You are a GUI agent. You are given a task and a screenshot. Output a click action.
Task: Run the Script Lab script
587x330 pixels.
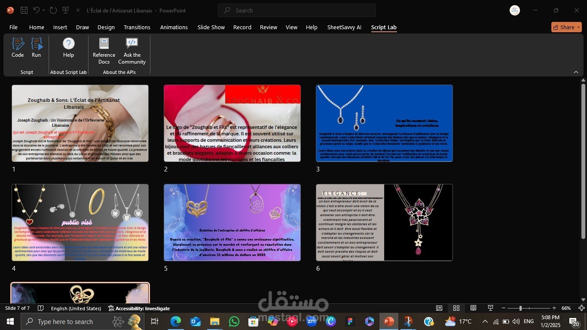[36, 47]
